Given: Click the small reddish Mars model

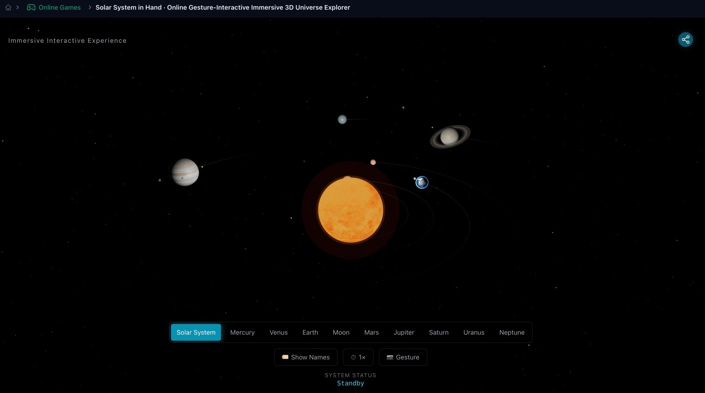Looking at the screenshot, I should click(373, 162).
